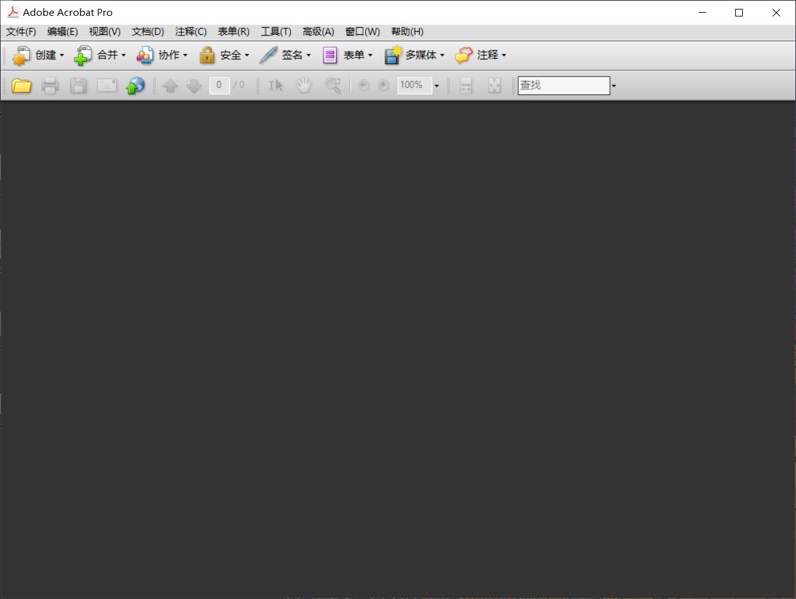Minimize the Acrobat Pro window
This screenshot has height=599, width=796.
(x=702, y=13)
